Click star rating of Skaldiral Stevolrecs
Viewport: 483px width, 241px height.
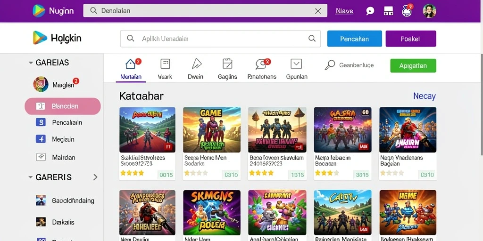132,173
